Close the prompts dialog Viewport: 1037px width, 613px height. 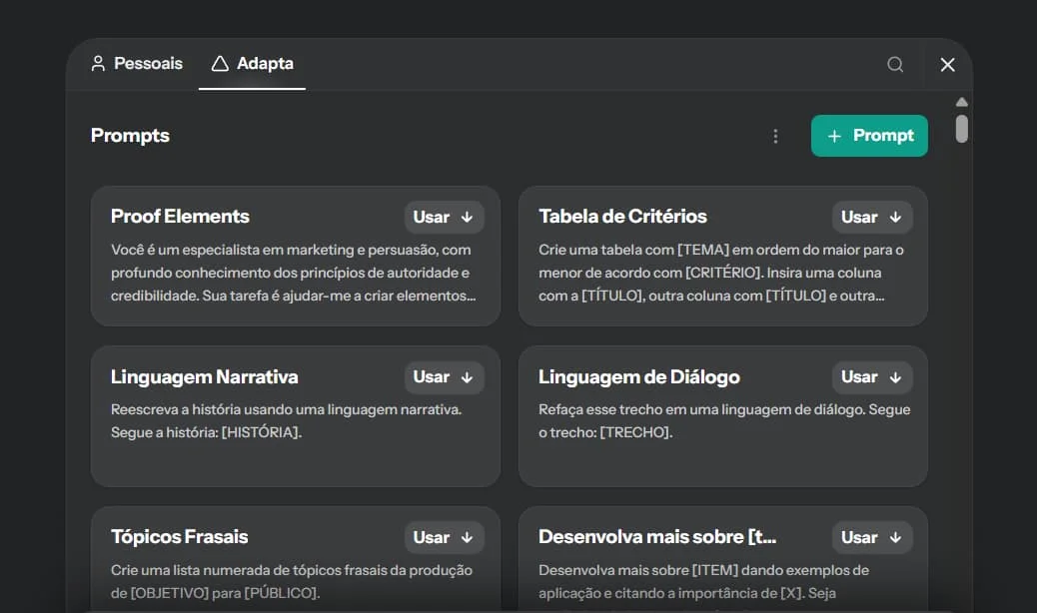click(947, 64)
